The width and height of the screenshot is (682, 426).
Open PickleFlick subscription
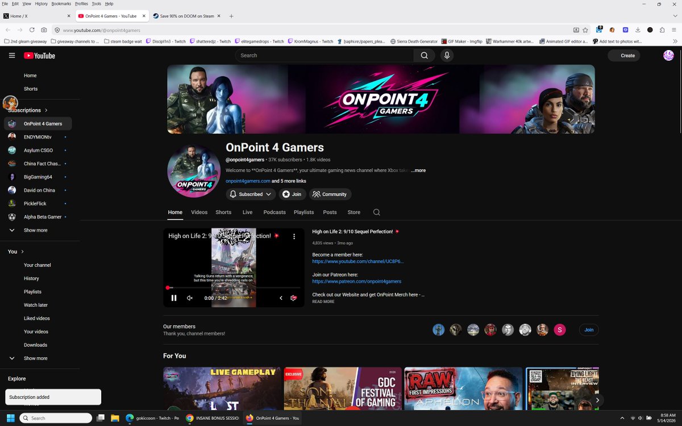tap(38, 203)
